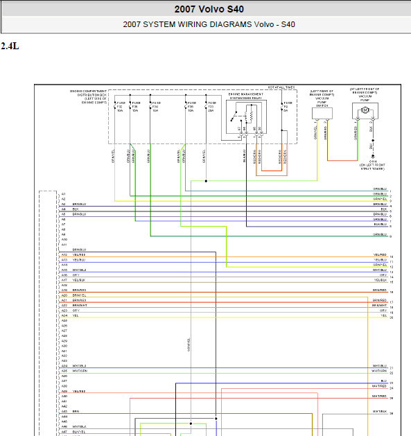The width and height of the screenshot is (411, 436).
Task: Click the "GRY" label at right terminal 14
Action: 383,275
